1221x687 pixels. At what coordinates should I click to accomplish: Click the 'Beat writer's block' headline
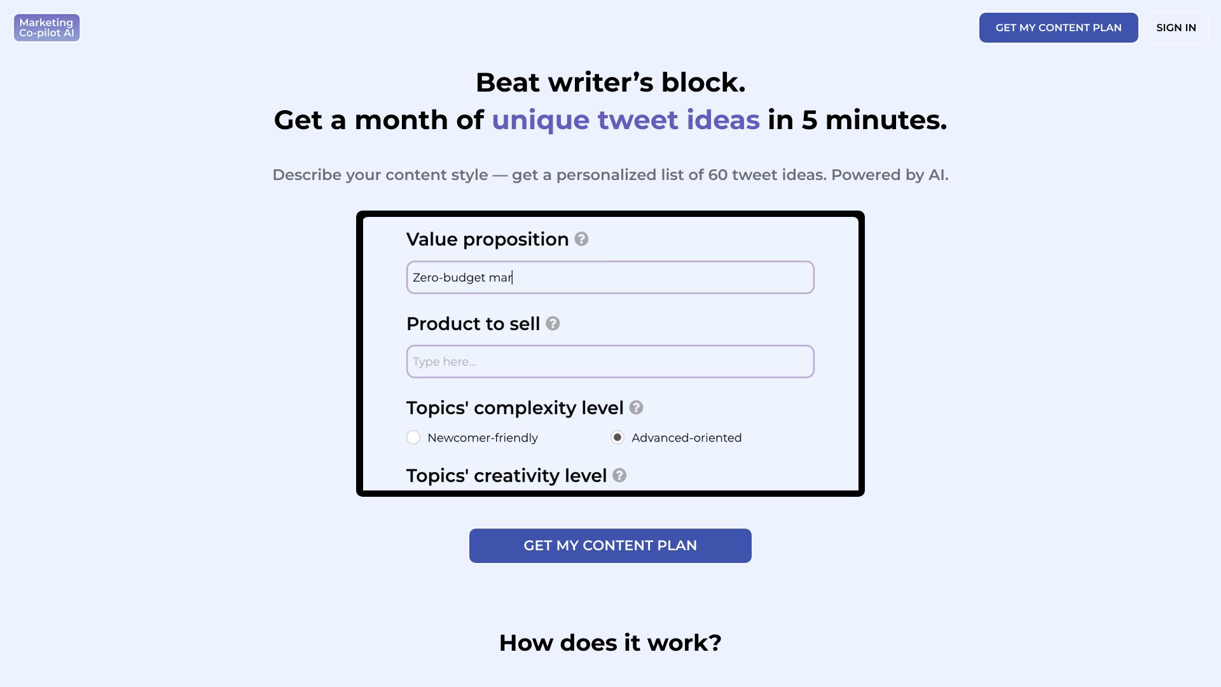coord(610,82)
